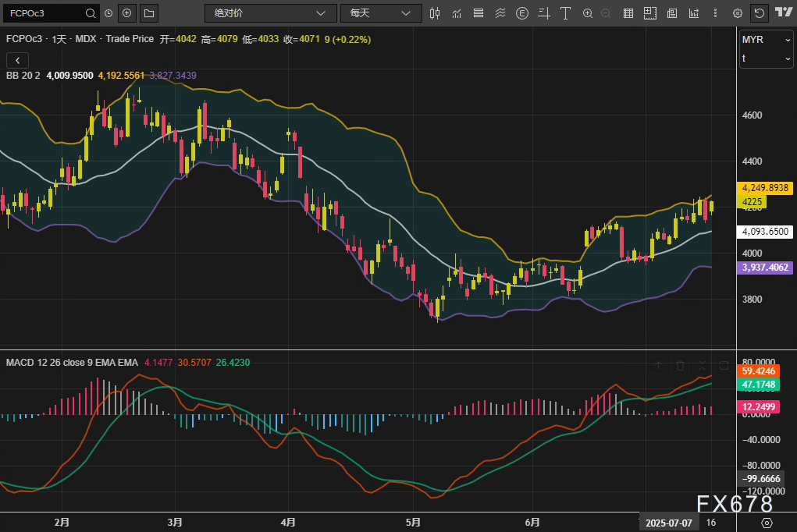Open the indicators panel in toolbar

pyautogui.click(x=457, y=13)
